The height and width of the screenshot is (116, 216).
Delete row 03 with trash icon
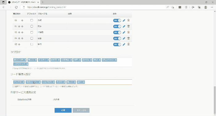tap(128, 32)
